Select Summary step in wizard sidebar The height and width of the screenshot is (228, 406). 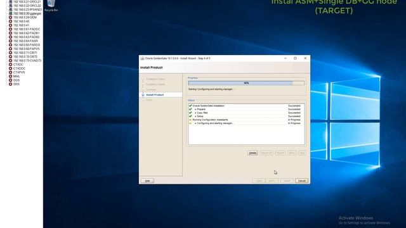(x=151, y=90)
